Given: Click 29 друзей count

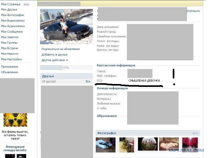Looking at the screenshot, I should pos(49,81).
